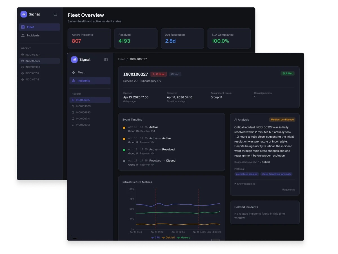
Task: Toggle the Disk I/O series in chart legend
Action: click(x=168, y=238)
